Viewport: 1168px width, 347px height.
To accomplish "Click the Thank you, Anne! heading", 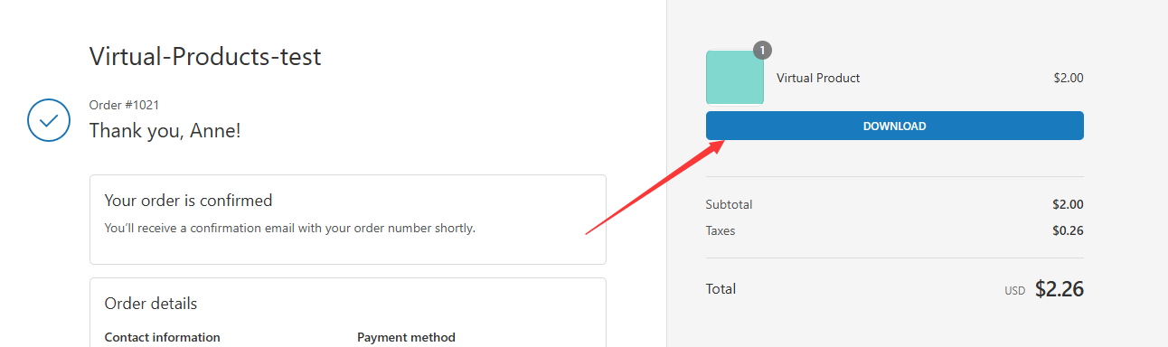I will (165, 130).
